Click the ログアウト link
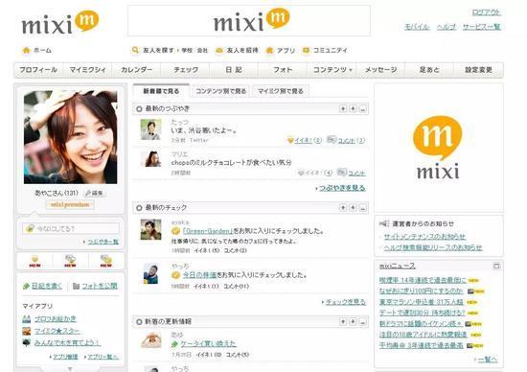This screenshot has height=372, width=527. 486,12
